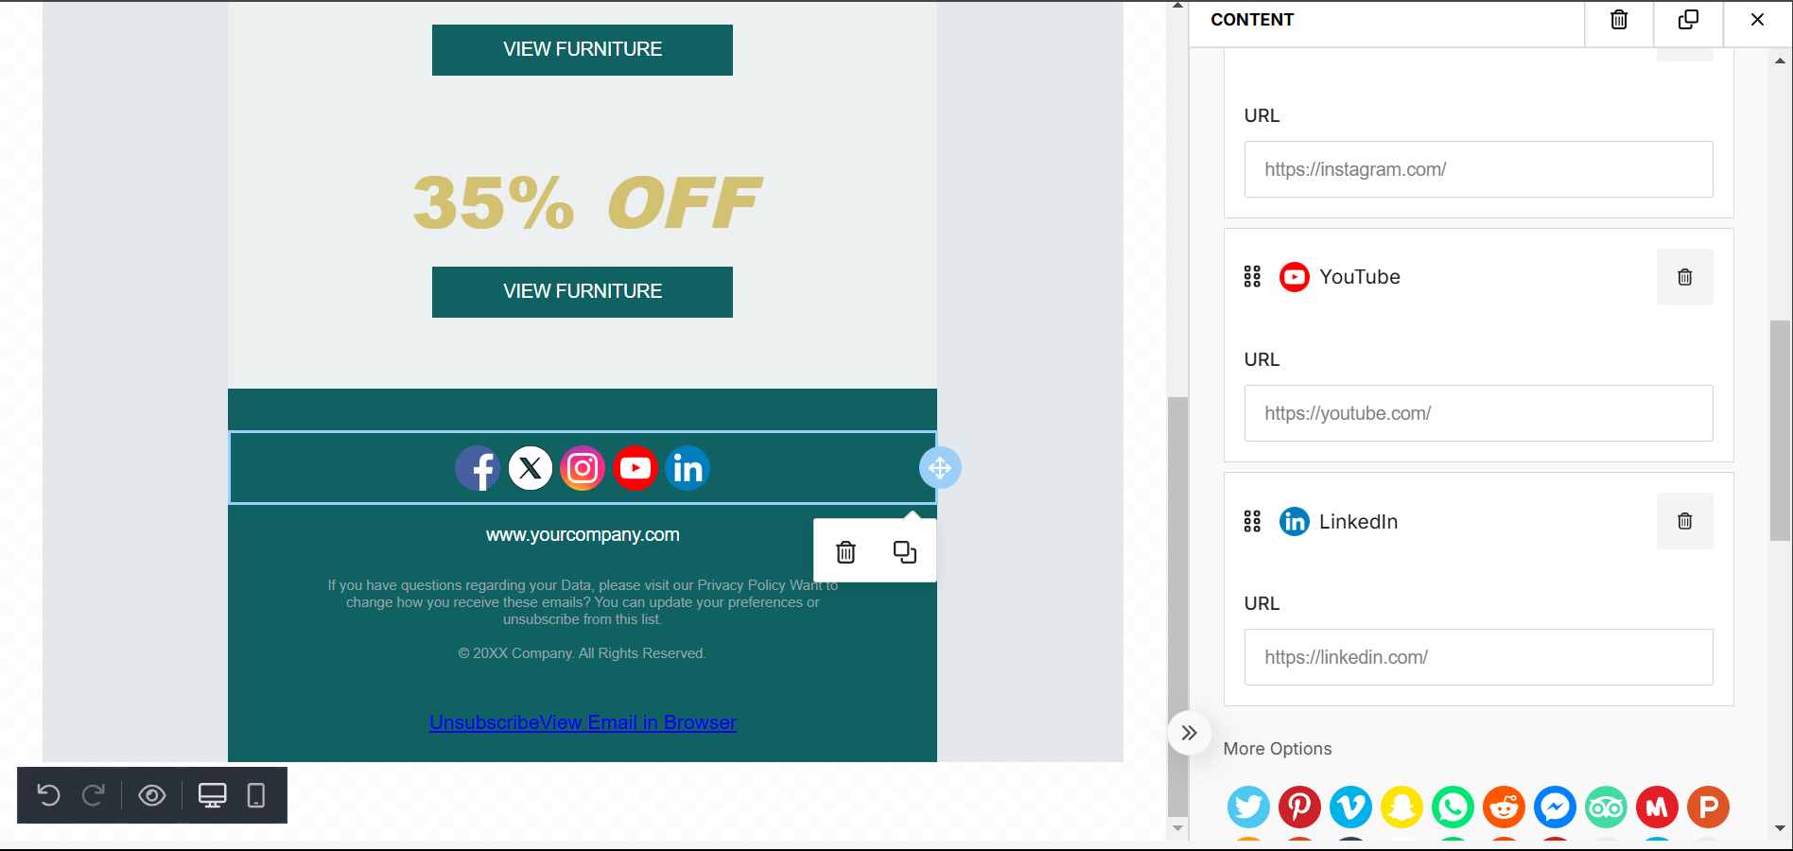Add Pinterest icon from More Options

point(1299,807)
